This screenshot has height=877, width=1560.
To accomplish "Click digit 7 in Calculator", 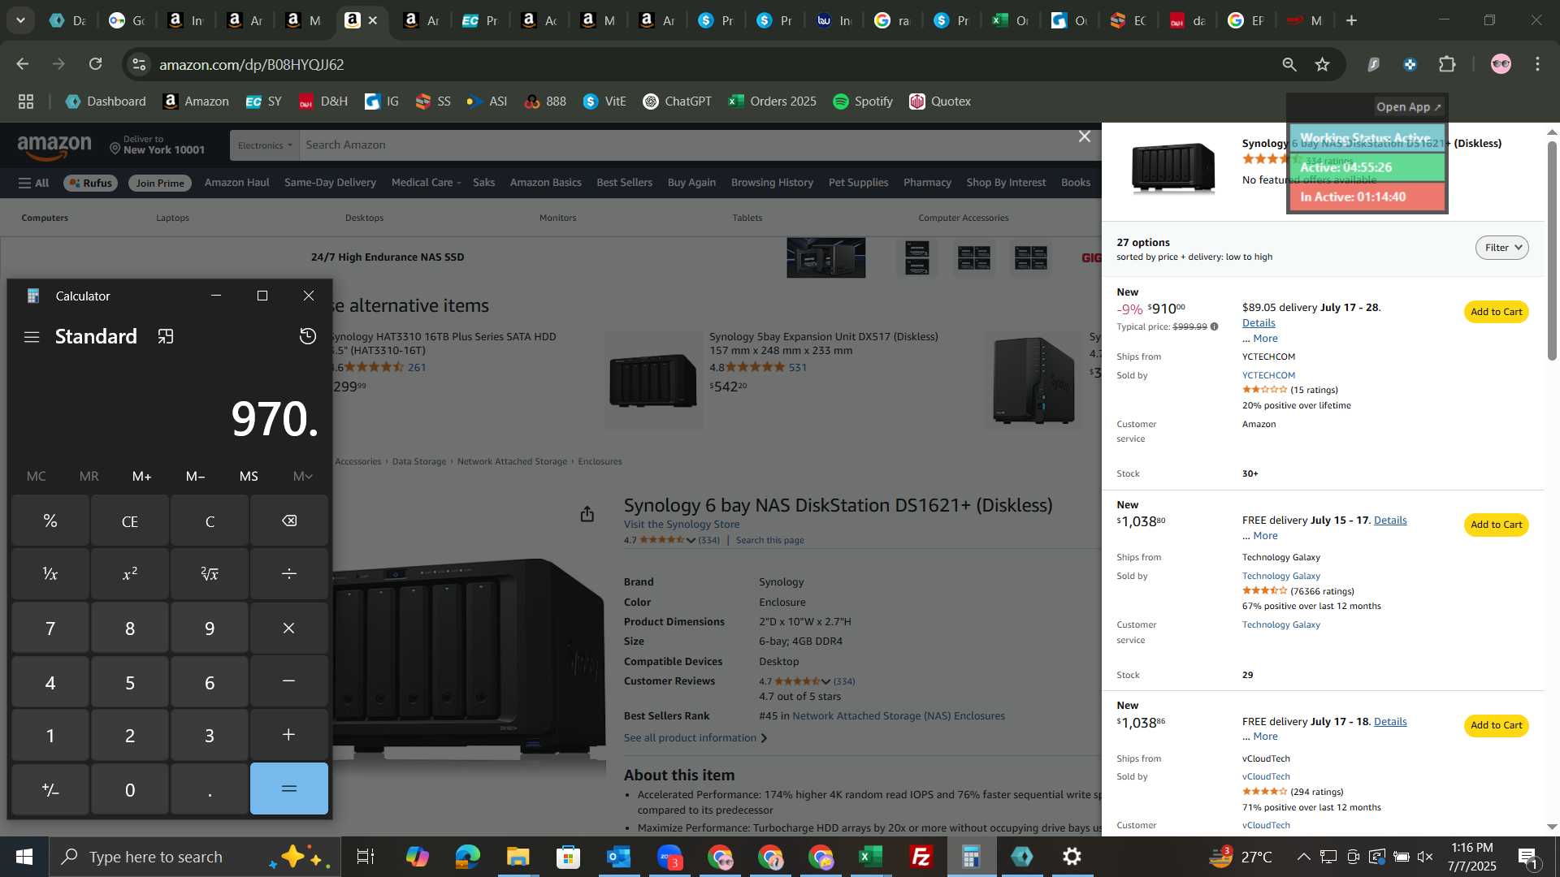I will (50, 628).
